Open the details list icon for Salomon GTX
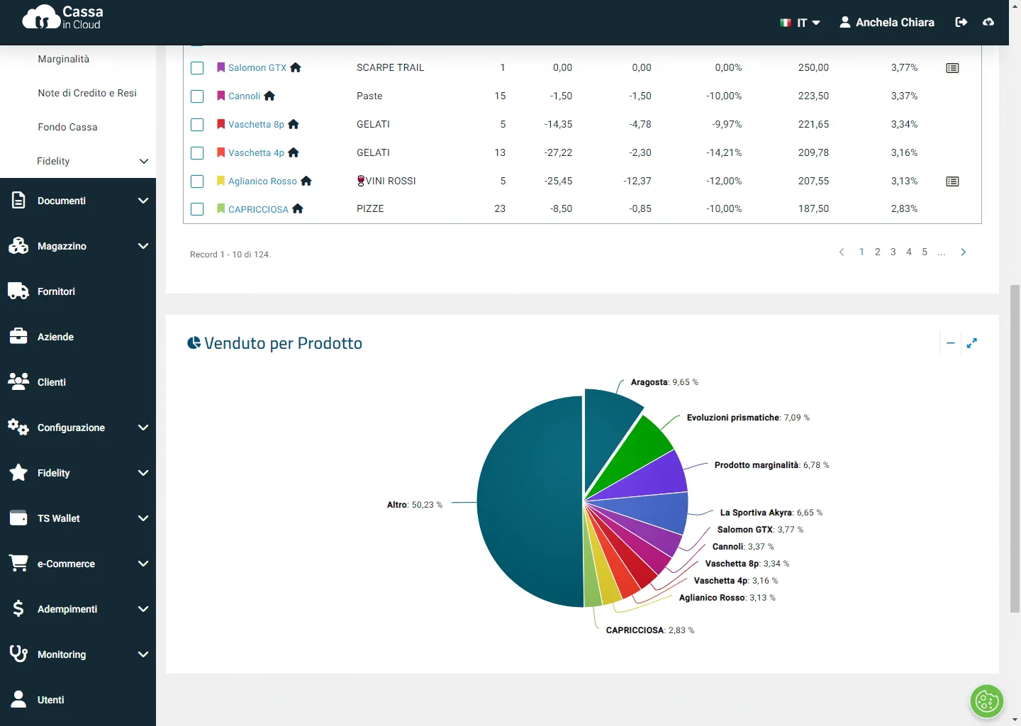 pos(952,68)
